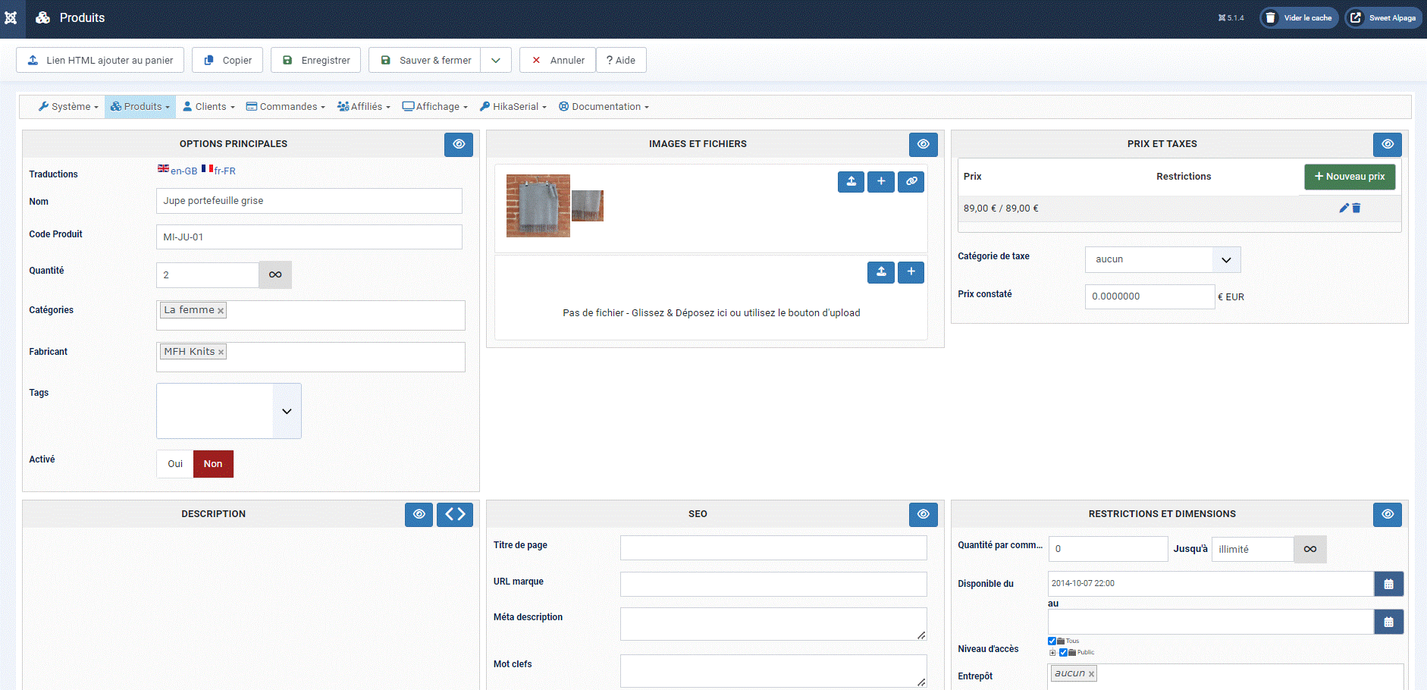
Task: Delete the 89,00 € price with trash icon
Action: (x=1356, y=208)
